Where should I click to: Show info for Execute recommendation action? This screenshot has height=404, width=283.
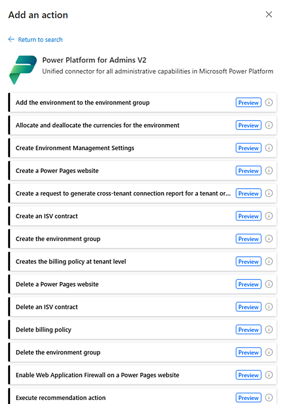pos(269,398)
